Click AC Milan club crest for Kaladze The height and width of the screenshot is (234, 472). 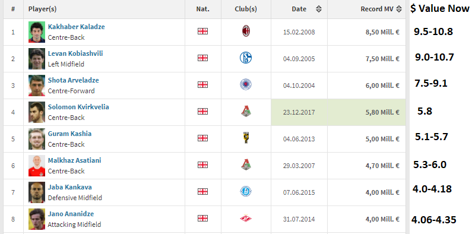[246, 31]
